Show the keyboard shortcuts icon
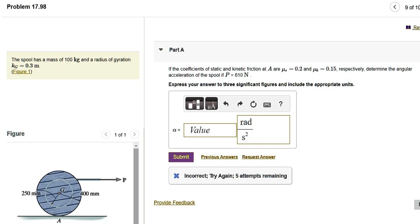 pyautogui.click(x=267, y=105)
